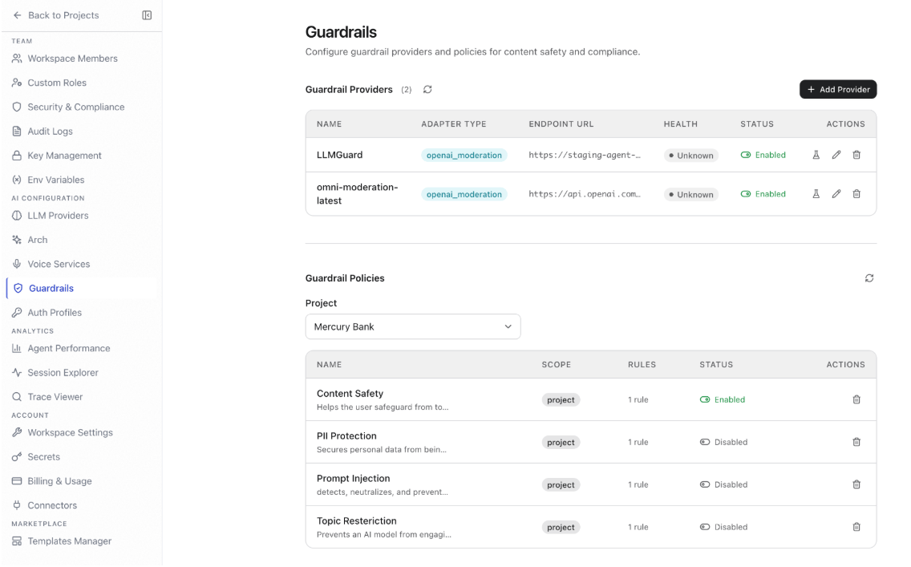This screenshot has width=911, height=567.
Task: Open the Prompt Injection policy name
Action: point(353,478)
